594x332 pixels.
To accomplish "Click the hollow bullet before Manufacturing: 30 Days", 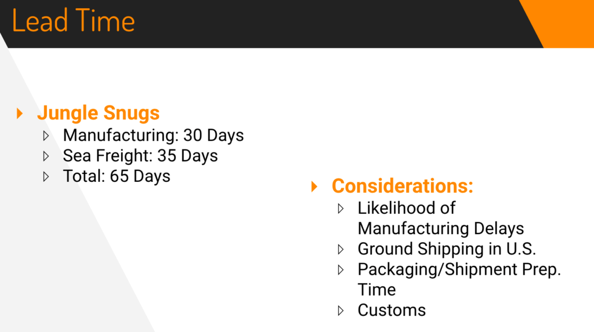I will [46, 136].
